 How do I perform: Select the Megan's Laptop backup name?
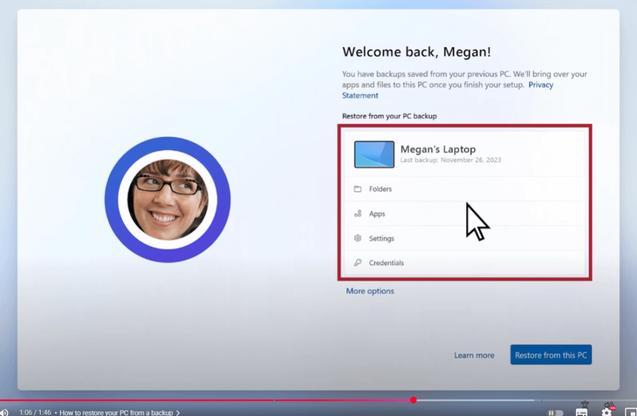click(438, 149)
